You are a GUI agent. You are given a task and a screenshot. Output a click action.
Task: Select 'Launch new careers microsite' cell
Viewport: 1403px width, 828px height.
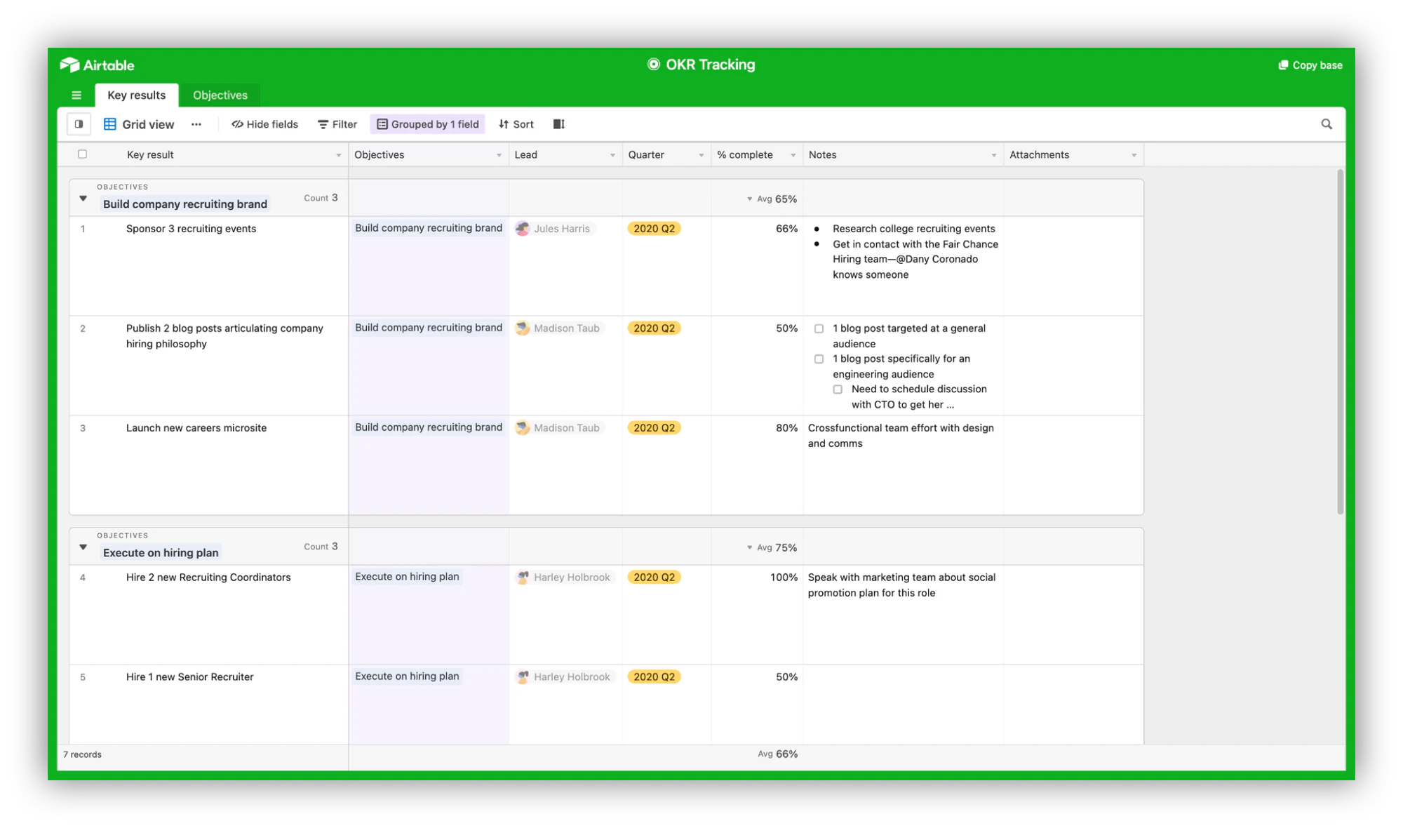point(209,465)
